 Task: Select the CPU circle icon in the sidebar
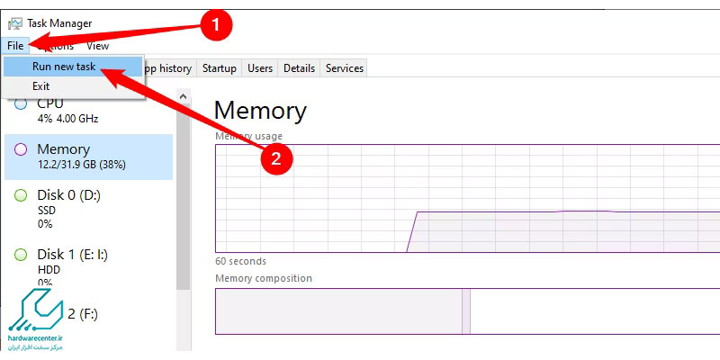21,104
